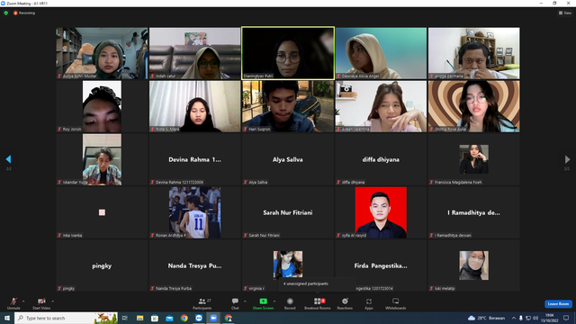Click the Sarah Nur Fitriani tile
Image resolution: width=576 pixels, height=324 pixels.
pyautogui.click(x=288, y=212)
